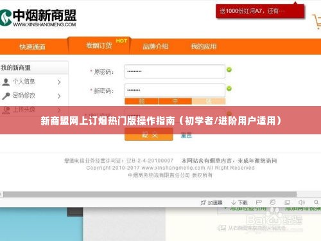Expand the 上传头像 chevron arrow
Image resolution: width=321 pixels, height=241 pixels.
pos(59,110)
